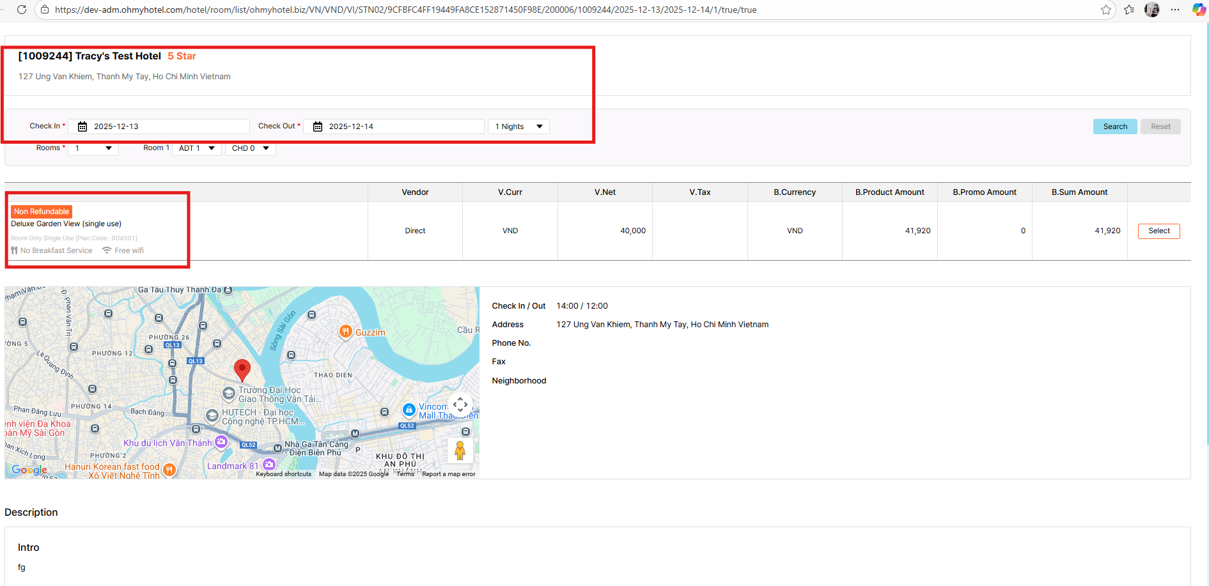Open browser settings three-dot menu
The image size is (1209, 586).
point(1175,10)
